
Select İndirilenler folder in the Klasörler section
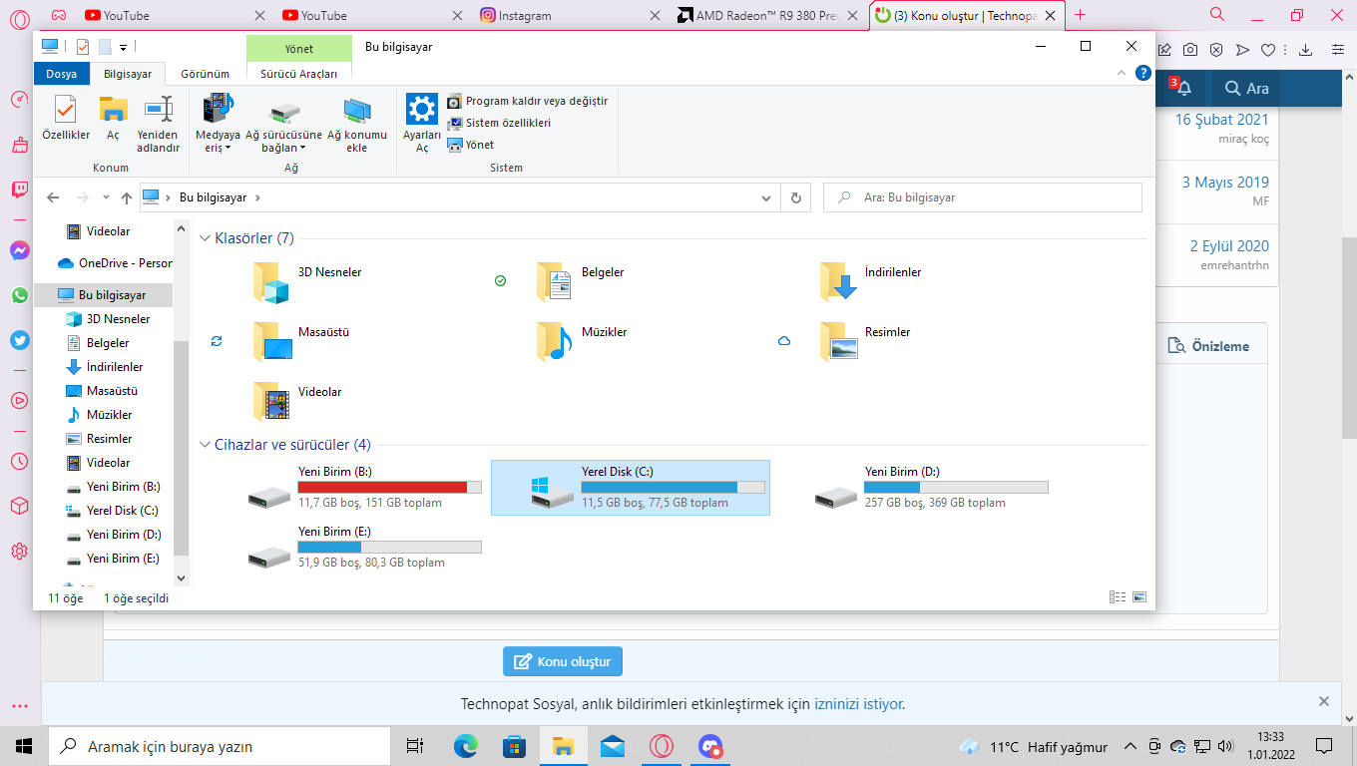coord(870,280)
